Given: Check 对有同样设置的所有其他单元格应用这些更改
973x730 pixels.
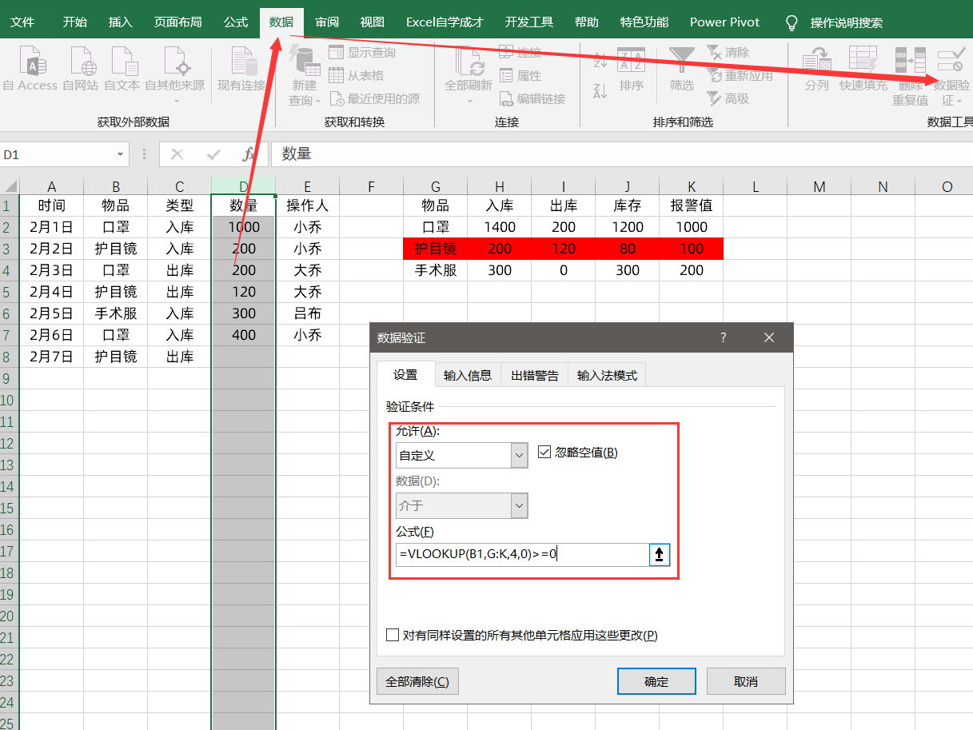Looking at the screenshot, I should (x=392, y=635).
